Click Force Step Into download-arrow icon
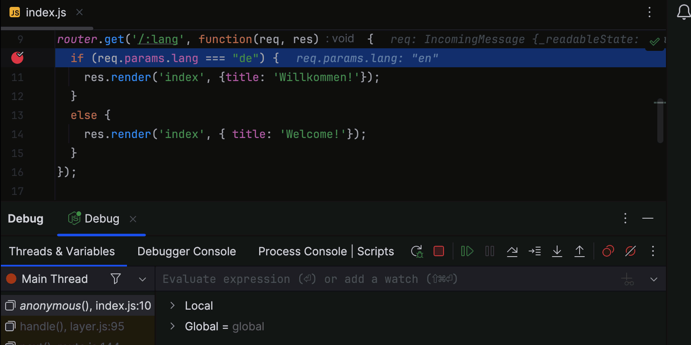 click(x=557, y=251)
